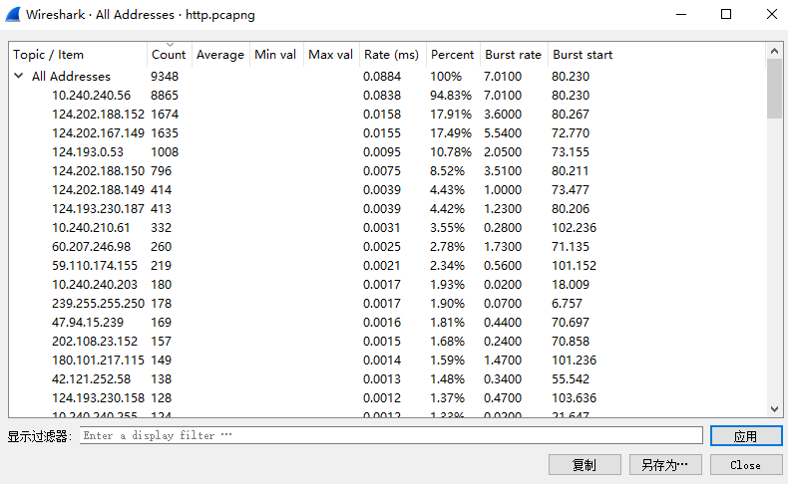Click the Rate (ms) column header
The width and height of the screenshot is (788, 484).
point(392,54)
